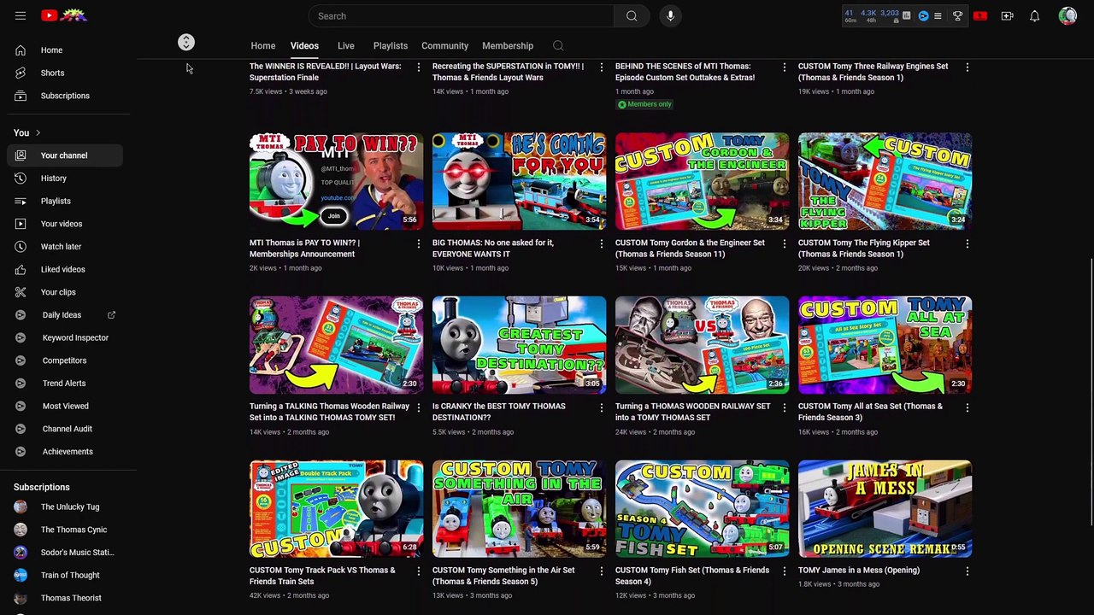Play HE'S COMING FOR YOU thumbnail
Viewport: 1094px width, 615px height.
point(519,181)
